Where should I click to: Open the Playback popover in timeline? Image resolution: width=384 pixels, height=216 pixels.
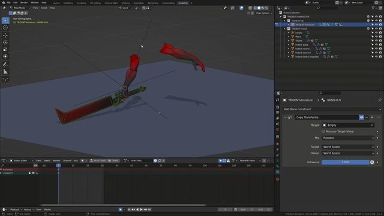click(x=16, y=209)
